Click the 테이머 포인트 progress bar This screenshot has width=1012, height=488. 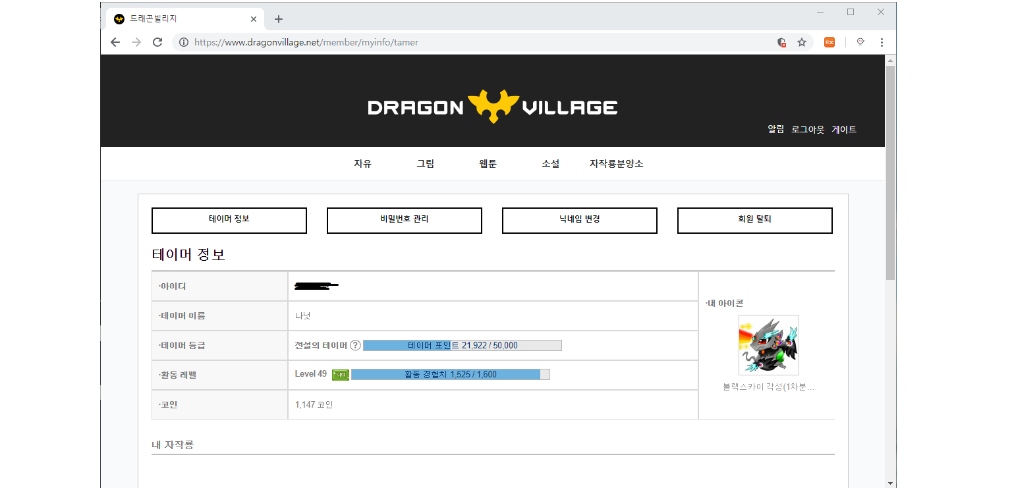coord(462,345)
